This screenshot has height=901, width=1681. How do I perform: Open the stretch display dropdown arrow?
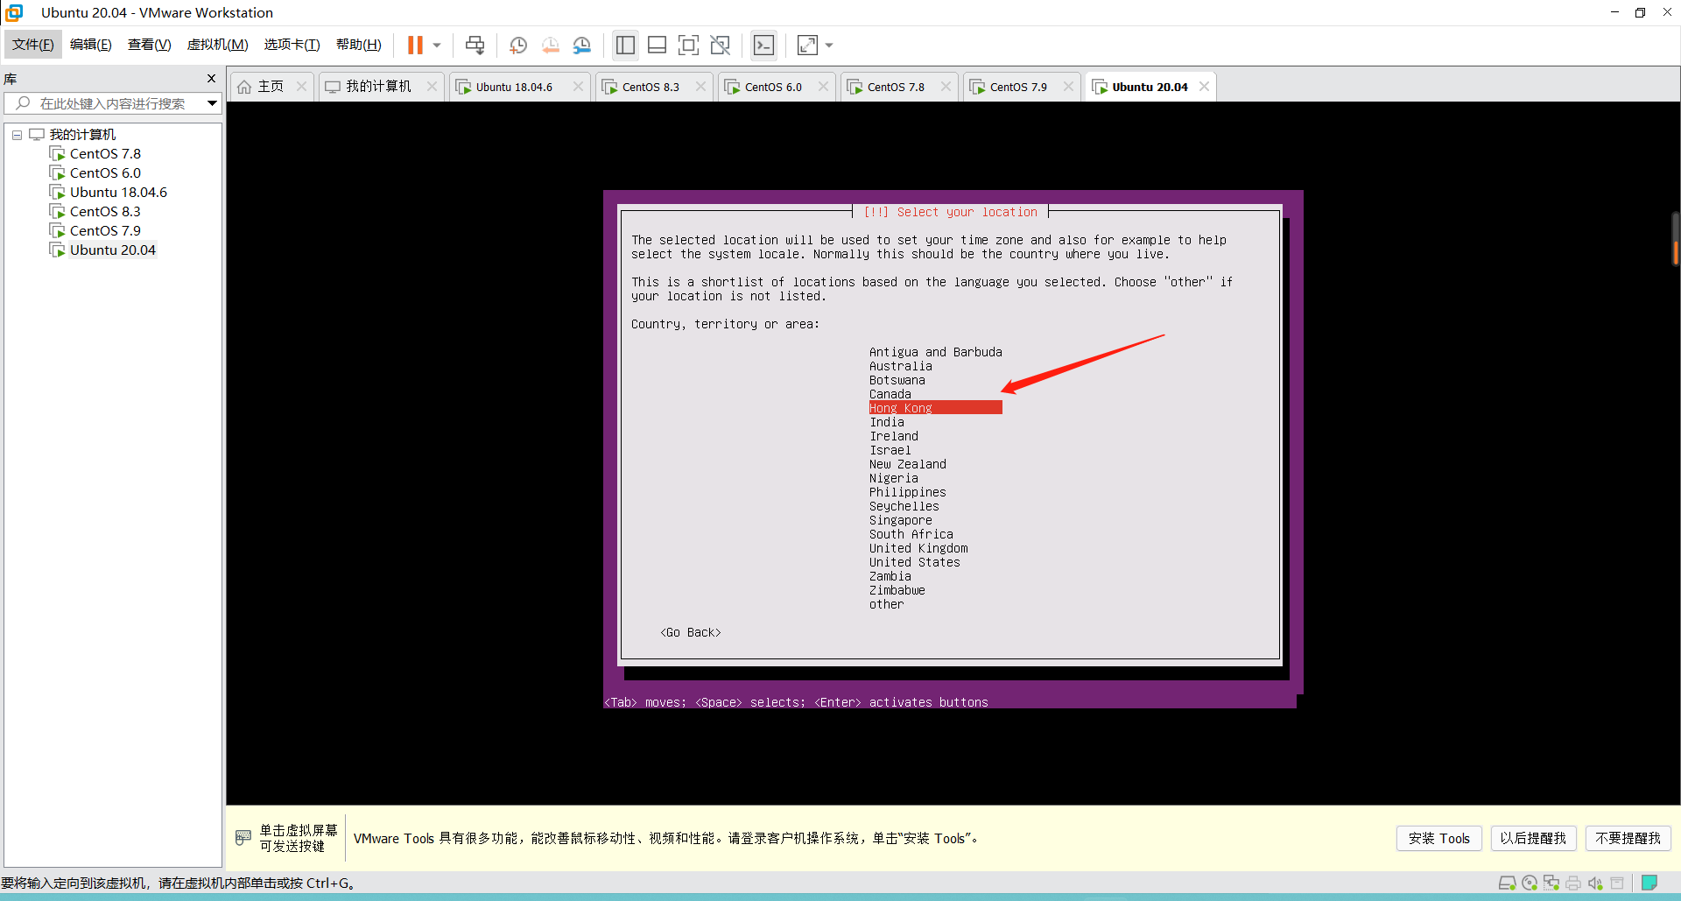pyautogui.click(x=829, y=45)
